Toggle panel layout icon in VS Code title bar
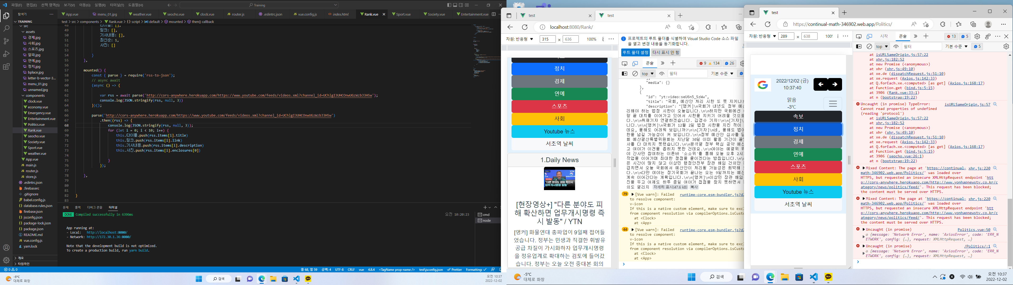The height and width of the screenshot is (285, 1013). 455,5
